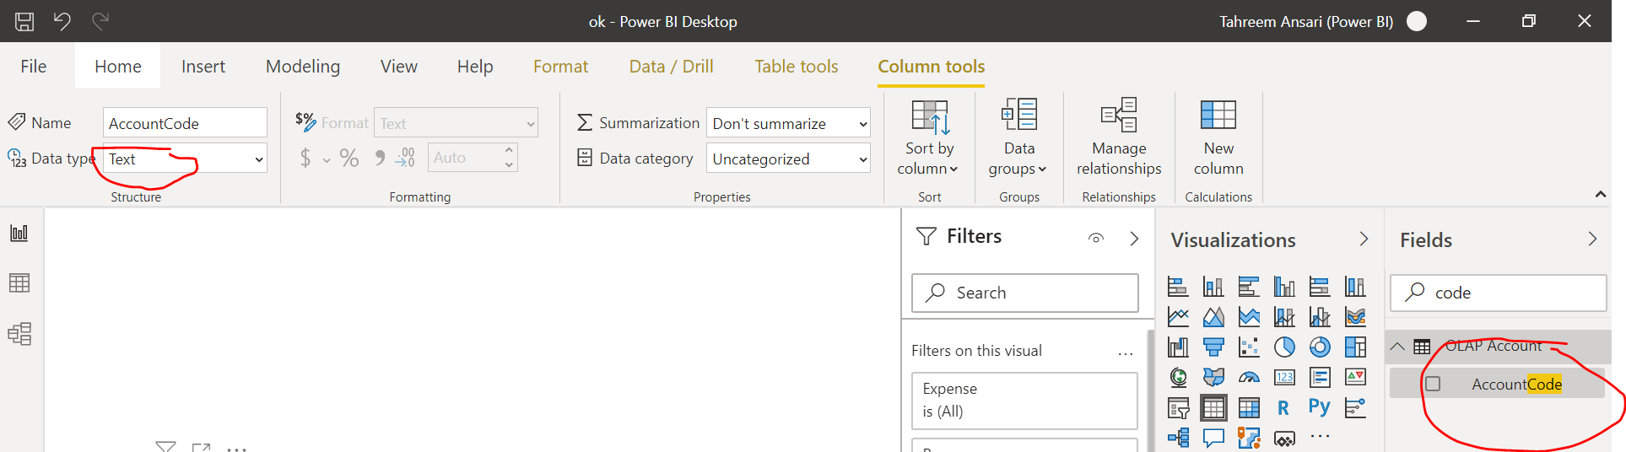Open the View ribbon tab
The width and height of the screenshot is (1626, 452).
tap(398, 66)
